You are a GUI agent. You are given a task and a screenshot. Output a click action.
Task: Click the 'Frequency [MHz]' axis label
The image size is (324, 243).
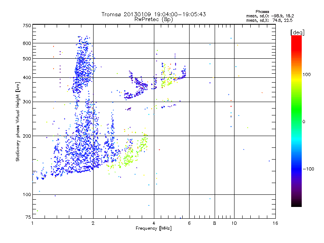click(153, 228)
